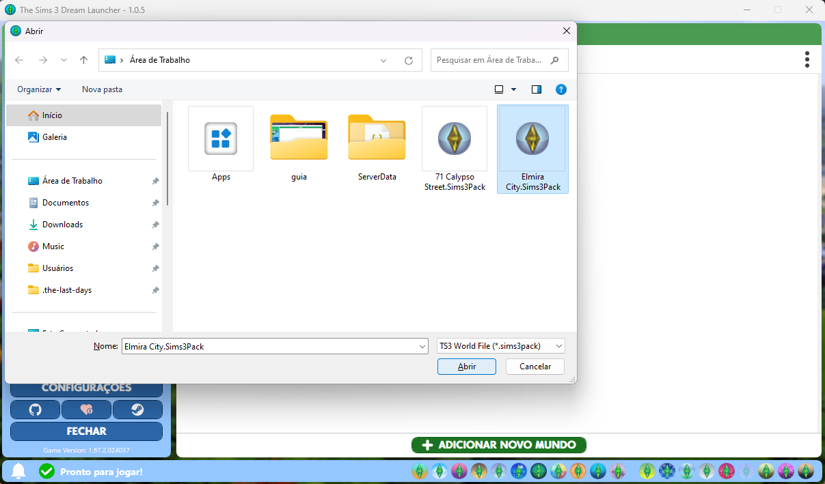Click the Pronto para jogar! status text
Image resolution: width=825 pixels, height=484 pixels.
click(101, 472)
